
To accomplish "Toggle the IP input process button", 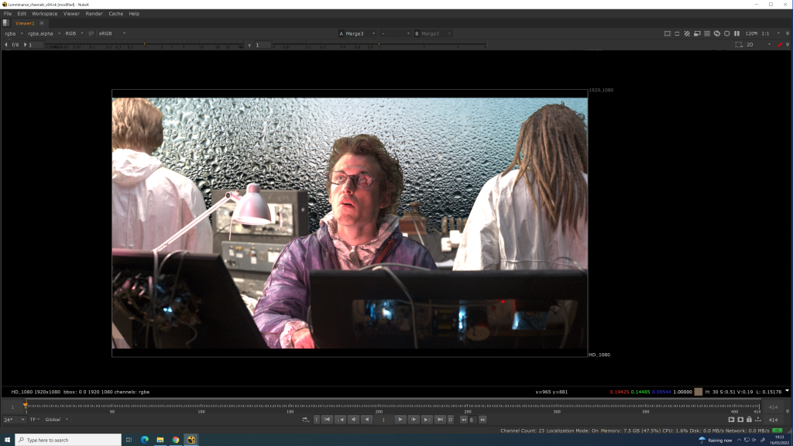I will 91,33.
